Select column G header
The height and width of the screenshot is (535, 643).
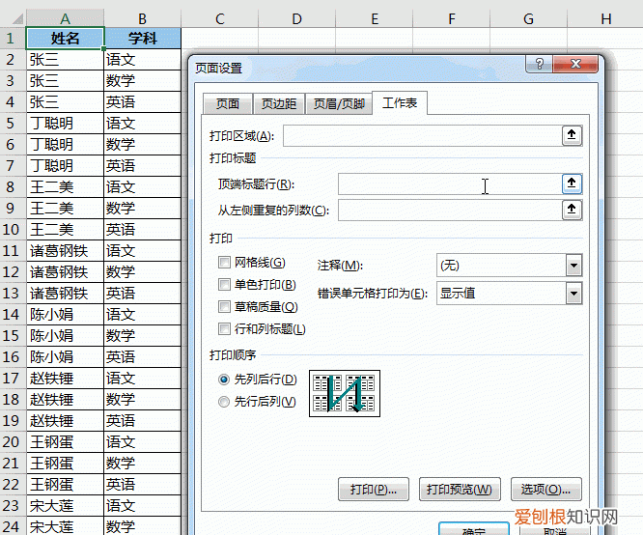(528, 19)
